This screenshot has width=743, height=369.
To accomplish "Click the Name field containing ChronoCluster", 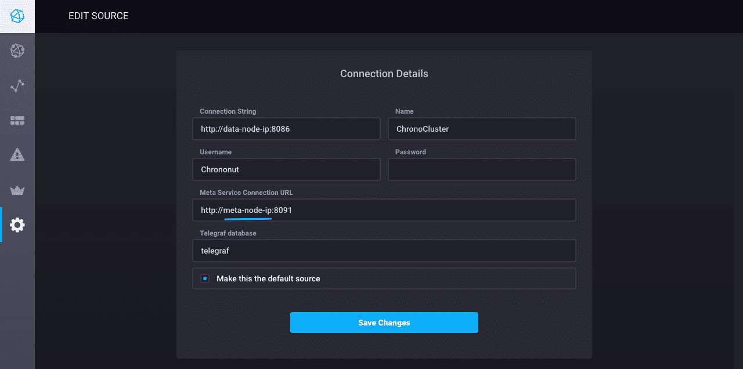I will pos(481,129).
